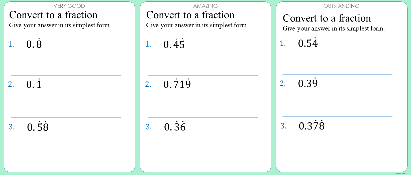This screenshot has height=175, width=411.
Task: Click the decimal 0.39 question
Action: tap(308, 83)
